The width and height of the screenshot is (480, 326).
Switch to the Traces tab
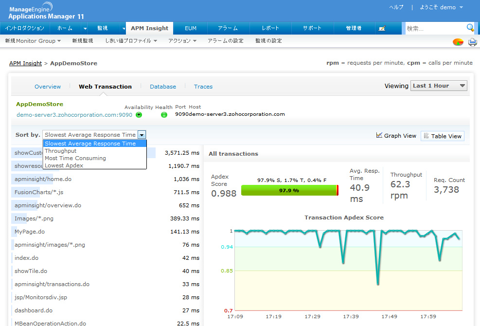(x=203, y=87)
